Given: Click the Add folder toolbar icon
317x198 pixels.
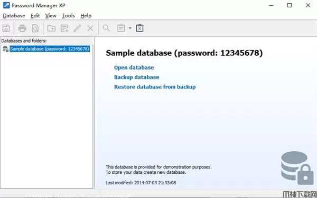Looking at the screenshot, I should pos(51,28).
